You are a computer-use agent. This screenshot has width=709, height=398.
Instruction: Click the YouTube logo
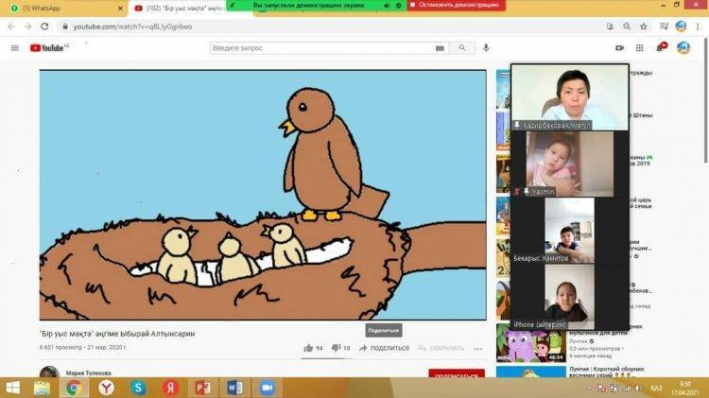click(49, 47)
